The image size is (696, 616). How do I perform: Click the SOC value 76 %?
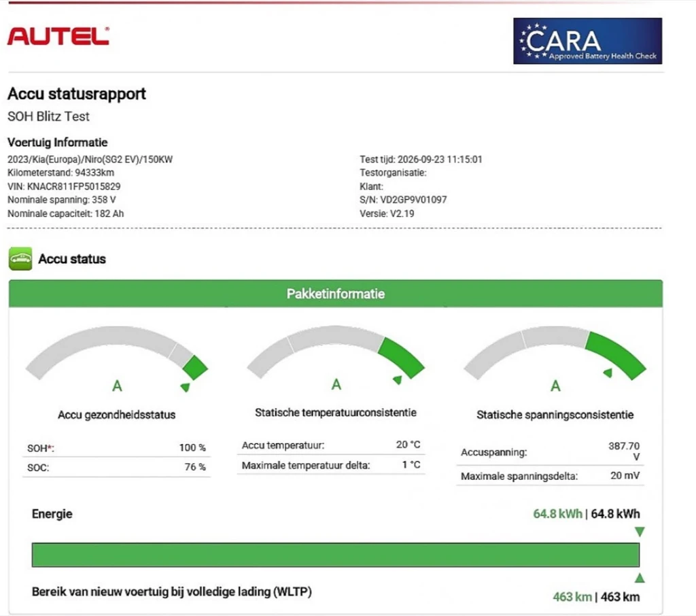coord(195,467)
